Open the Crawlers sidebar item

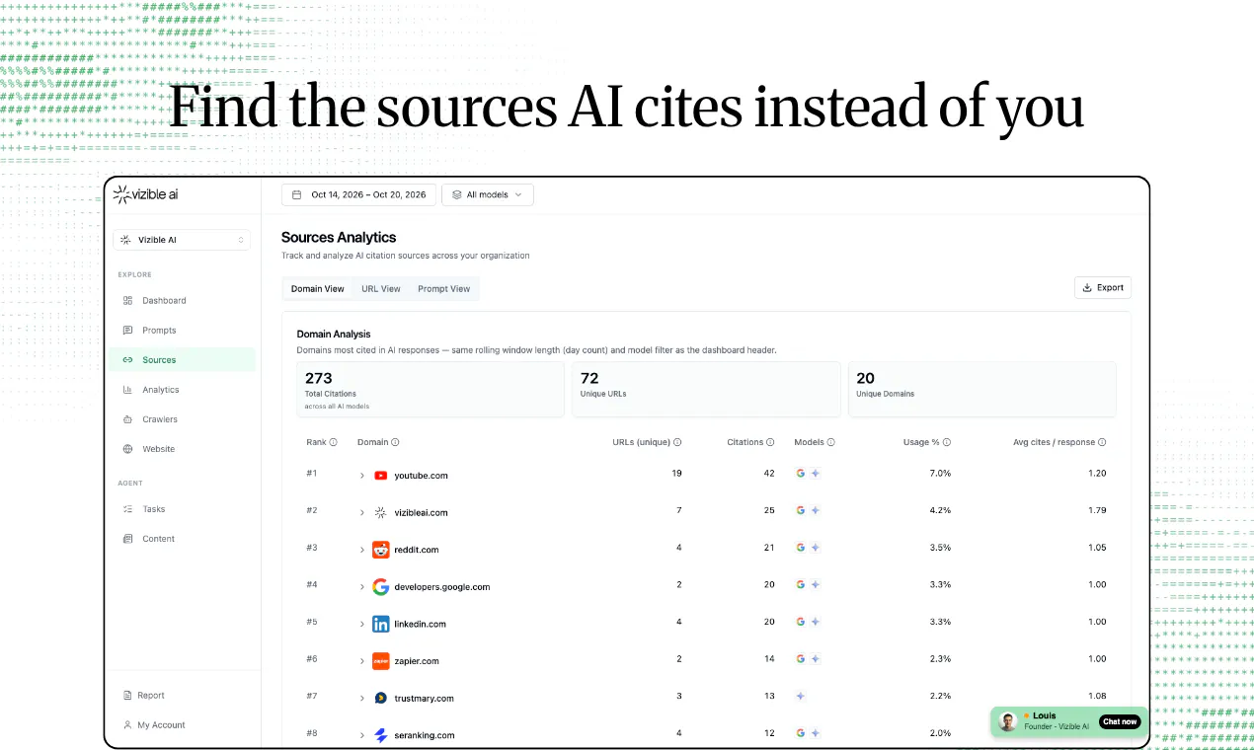182,419
